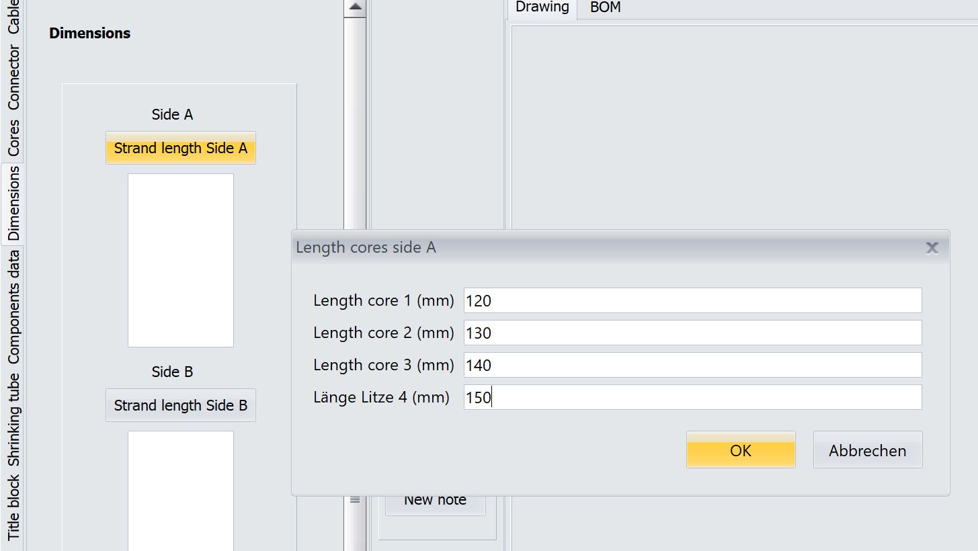Click the scrollbar up arrow
The image size is (978, 551).
click(355, 7)
